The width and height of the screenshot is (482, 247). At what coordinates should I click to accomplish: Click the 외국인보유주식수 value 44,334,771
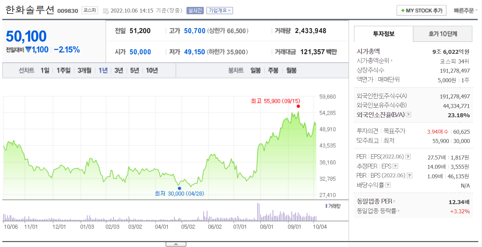click(456, 106)
